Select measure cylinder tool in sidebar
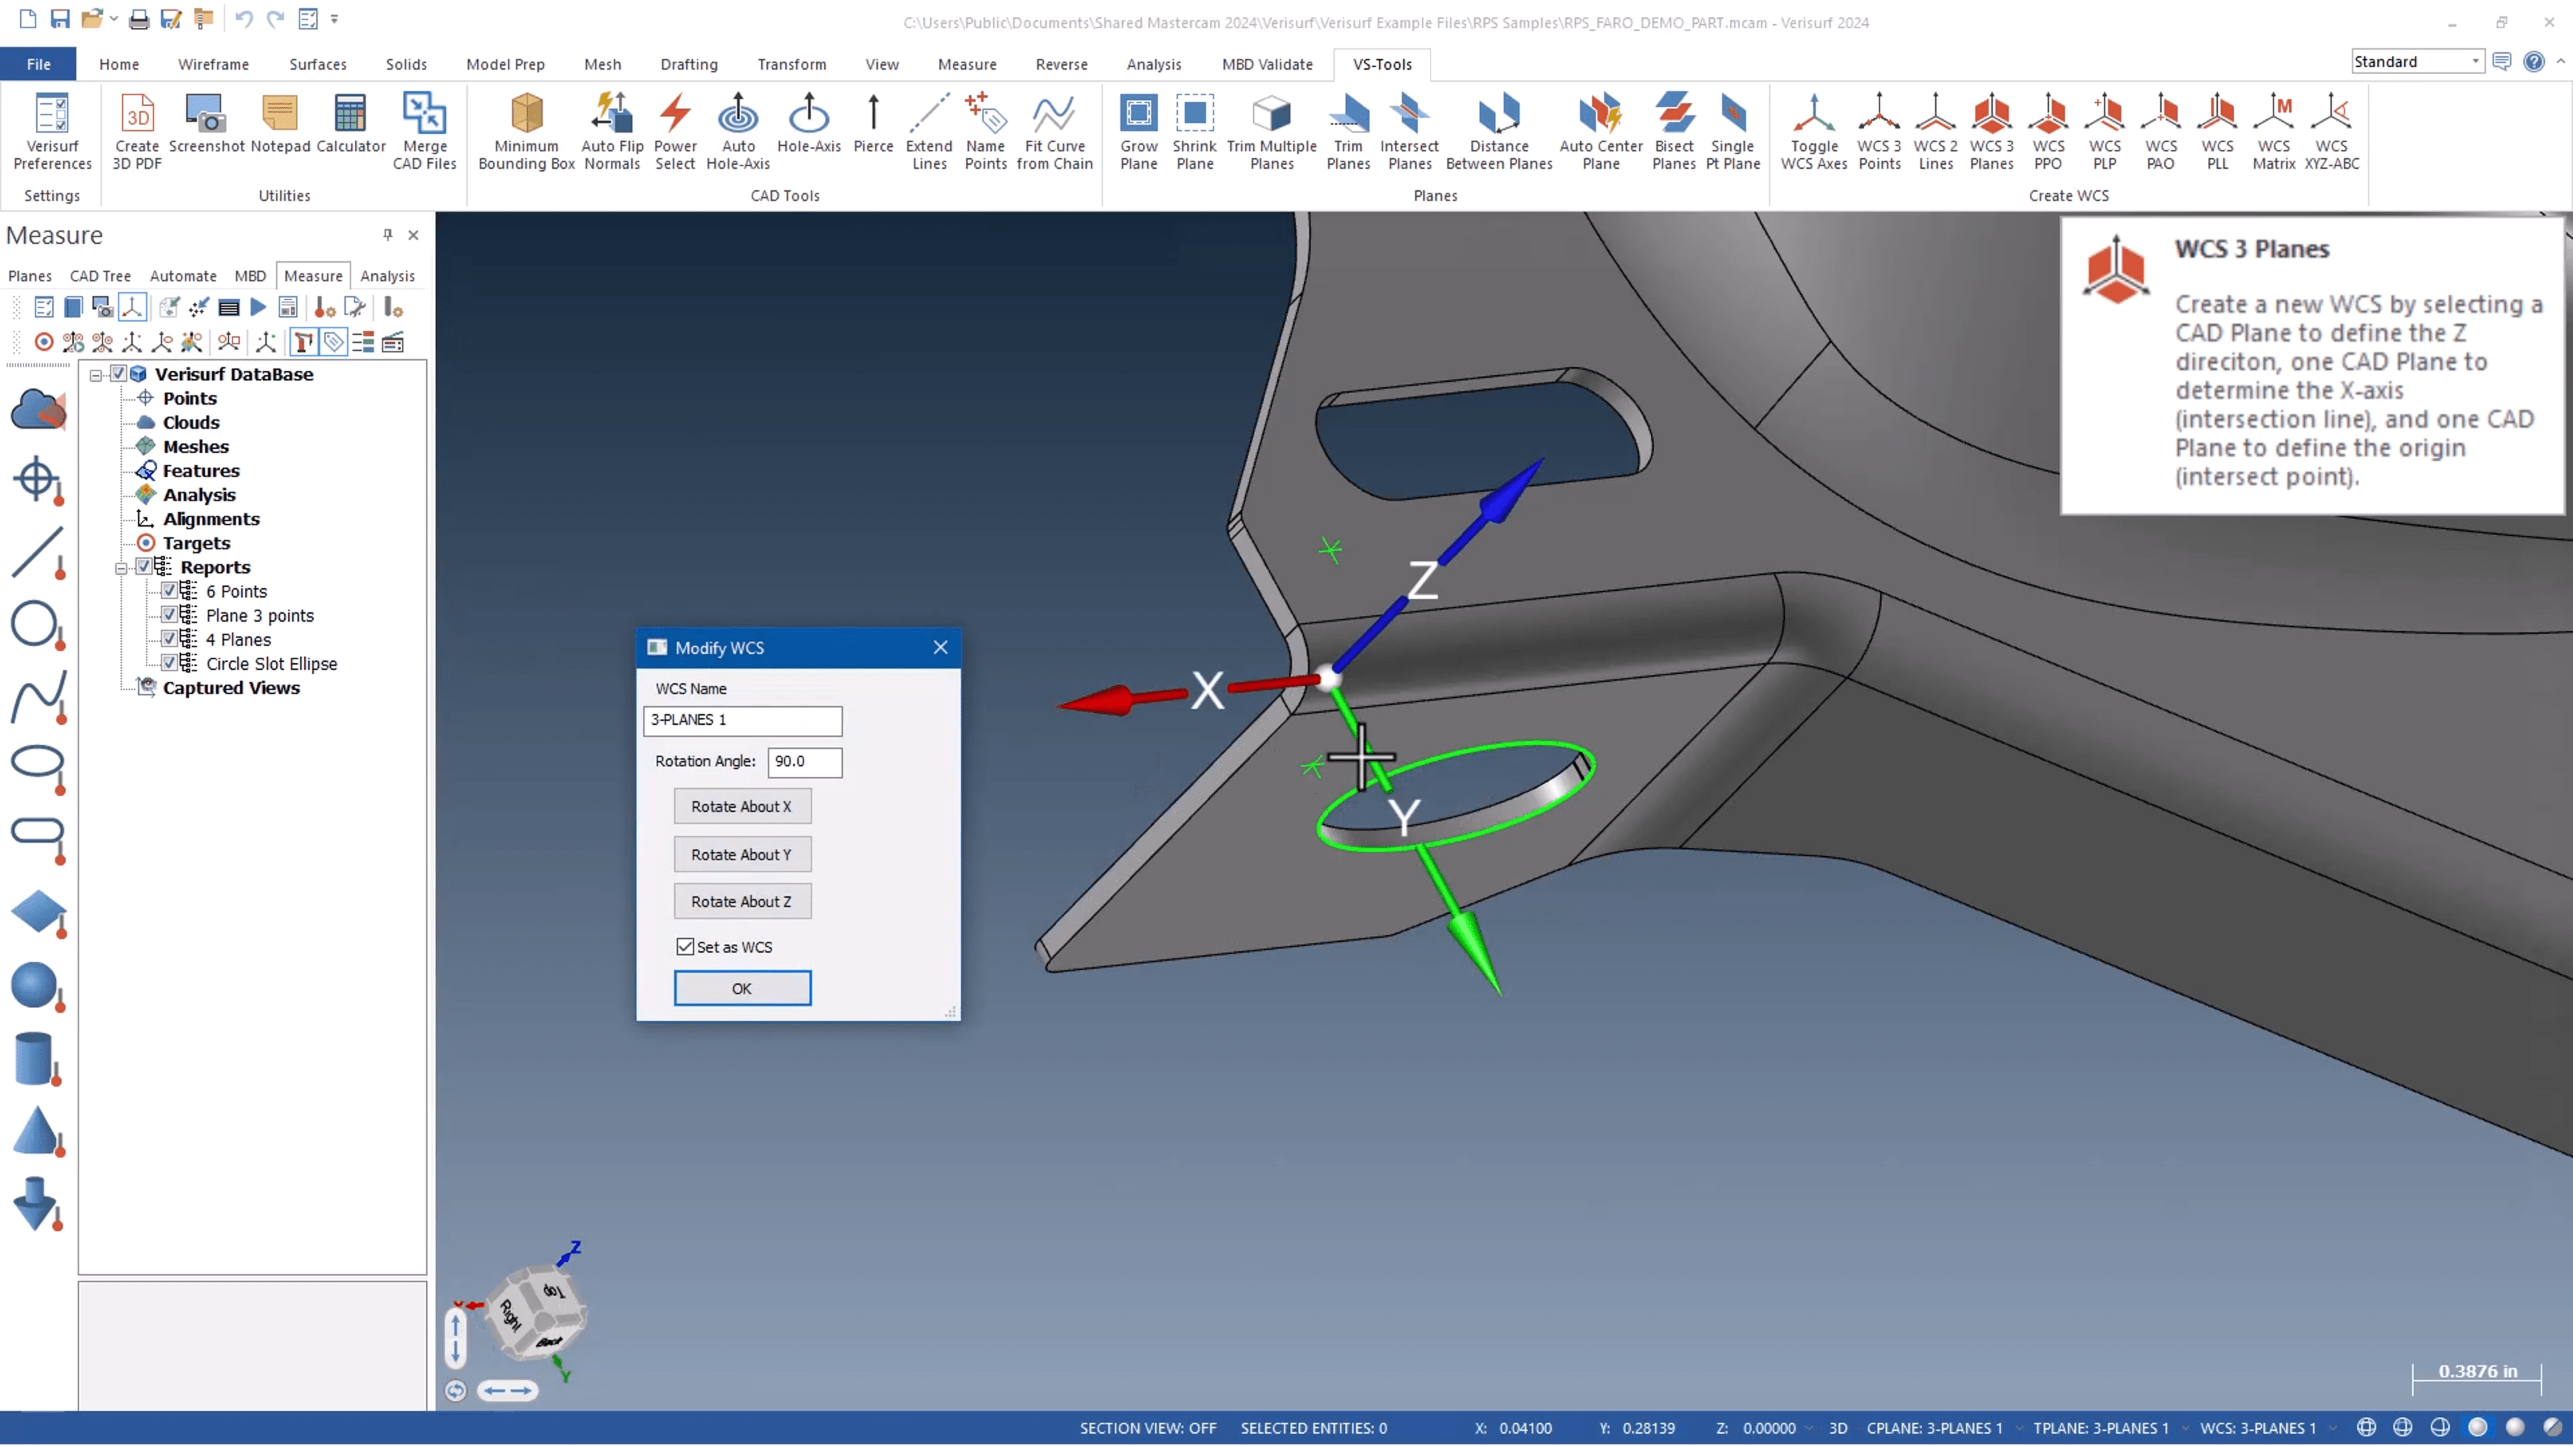 [x=37, y=1060]
